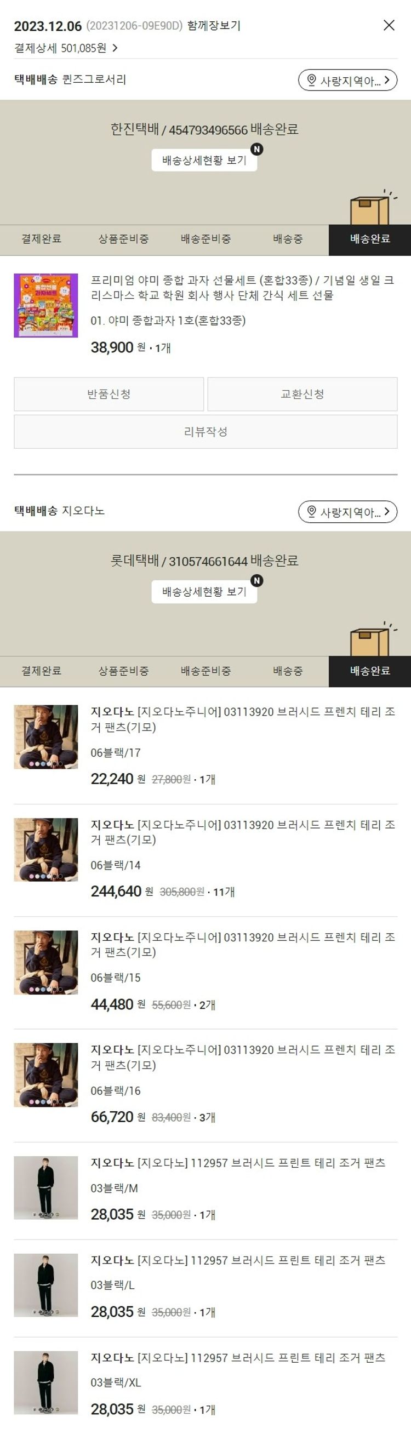Select 상품준비중 step in 지오다노 shipment
Viewport: 411px width, 1434px height.
coord(124,671)
